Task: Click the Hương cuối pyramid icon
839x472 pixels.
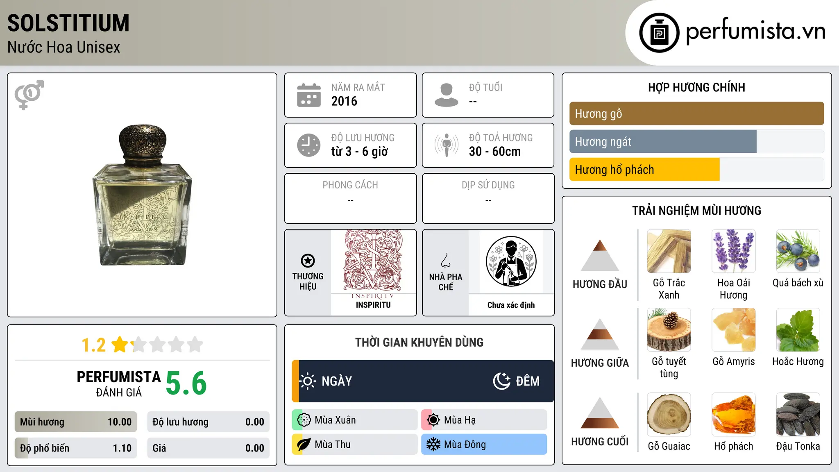Action: [x=600, y=413]
